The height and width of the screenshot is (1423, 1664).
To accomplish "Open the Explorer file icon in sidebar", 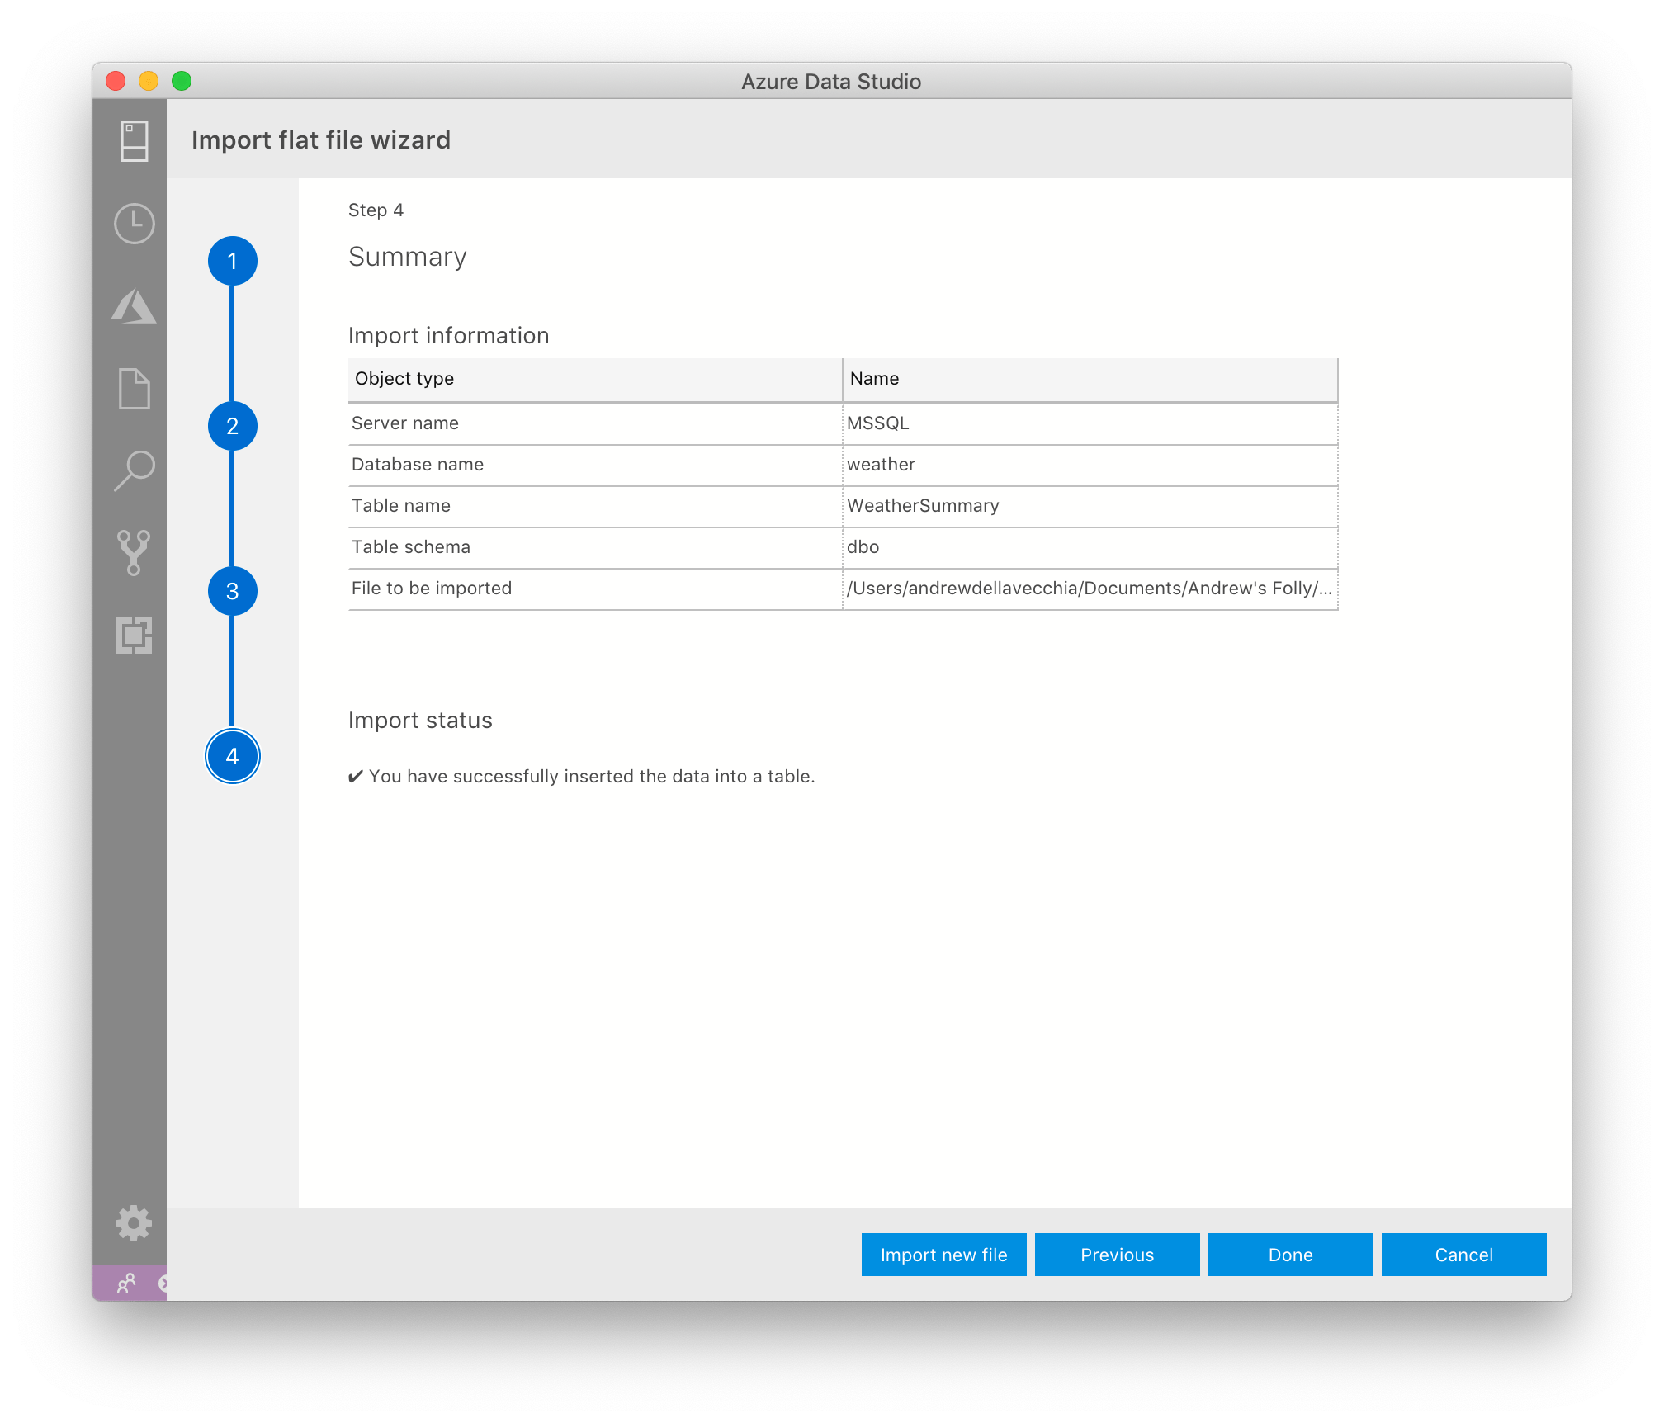I will pyautogui.click(x=133, y=389).
